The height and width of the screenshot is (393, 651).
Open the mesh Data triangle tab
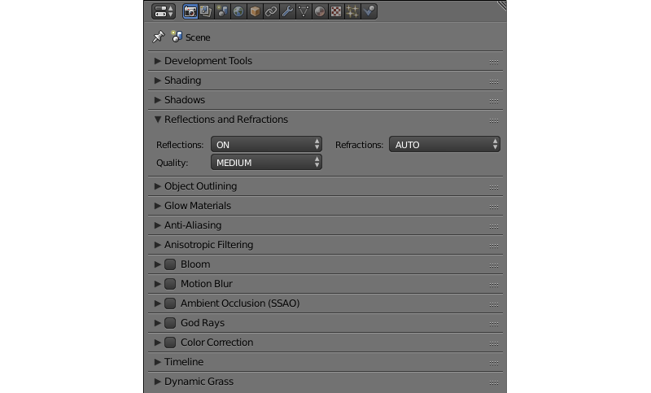(303, 11)
